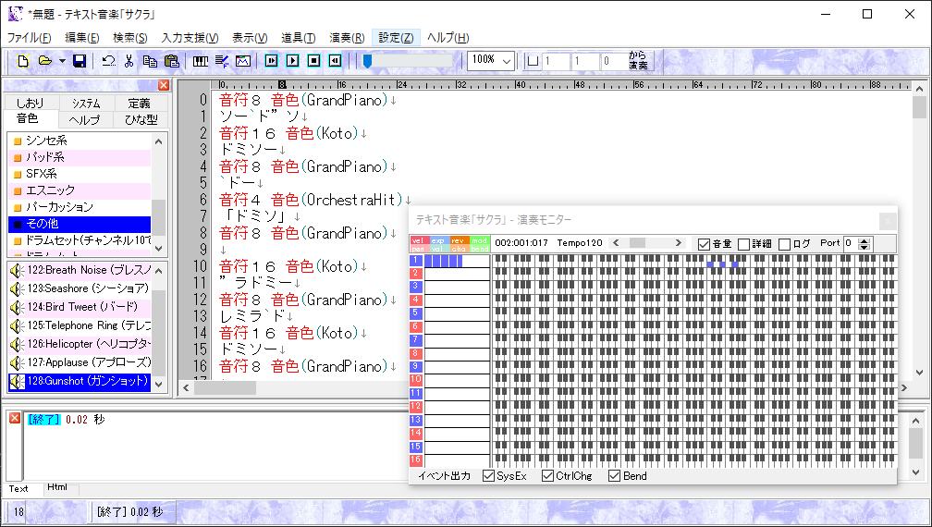Preview 122:Breath Noise speaker icon
Image resolution: width=932 pixels, height=527 pixels.
point(17,270)
